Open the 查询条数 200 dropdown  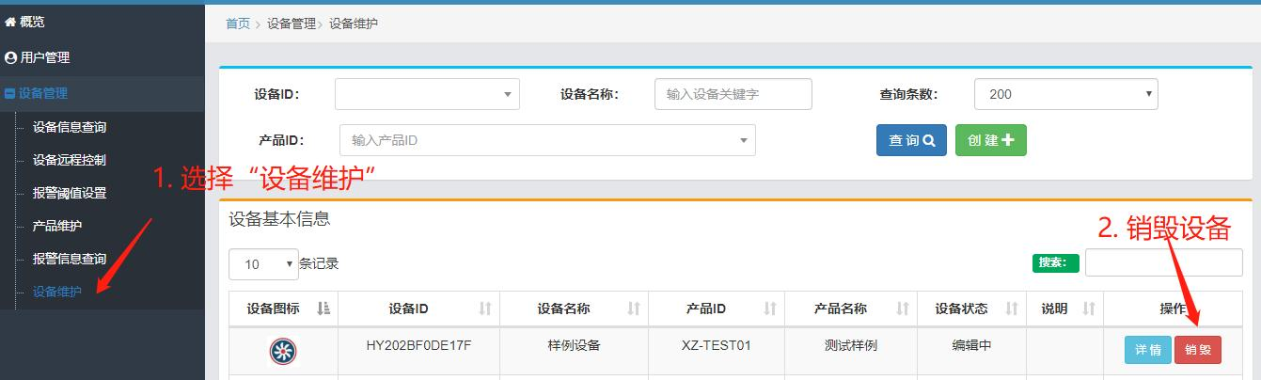click(x=1066, y=94)
